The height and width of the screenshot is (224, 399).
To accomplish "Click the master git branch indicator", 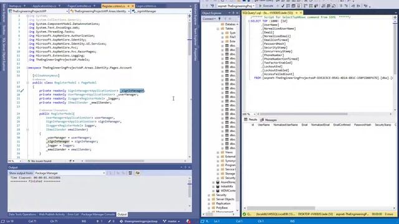I will click(171, 222).
